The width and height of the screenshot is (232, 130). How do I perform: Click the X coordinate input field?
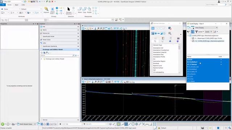tap(72, 124)
